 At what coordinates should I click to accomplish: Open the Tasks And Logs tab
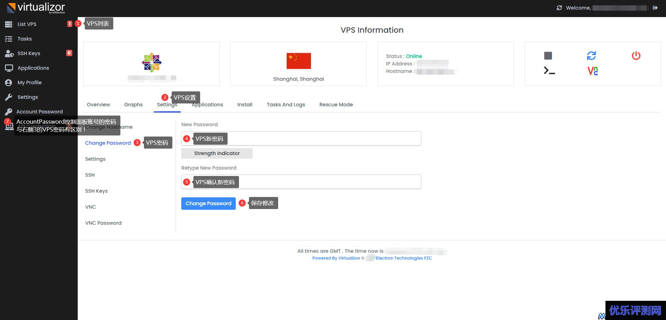(x=286, y=105)
